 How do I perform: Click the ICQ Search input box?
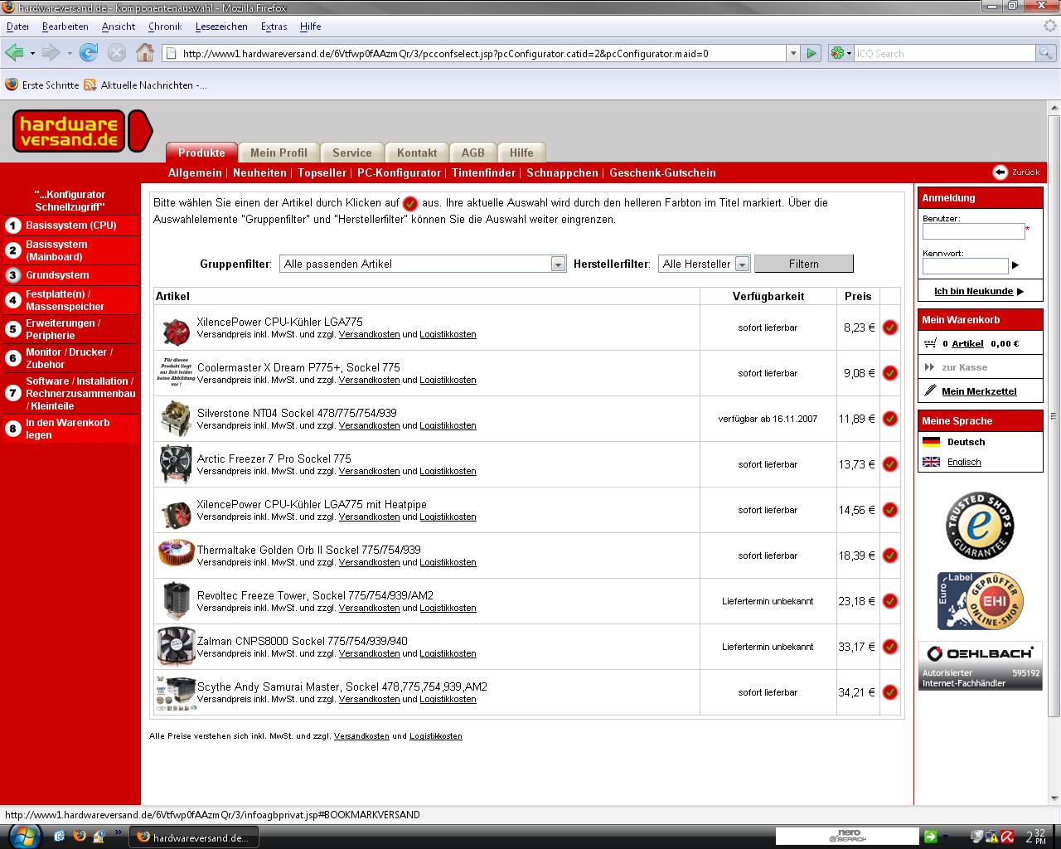946,53
